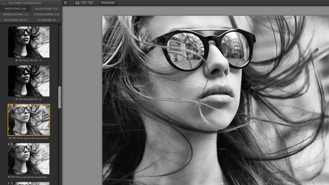Viewport: 329px width, 185px height.
Task: Toggle favorite star on 016 Pełna dynamika preset
Action: tap(9, 177)
